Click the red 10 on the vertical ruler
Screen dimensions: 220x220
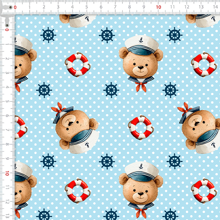pos(7,173)
